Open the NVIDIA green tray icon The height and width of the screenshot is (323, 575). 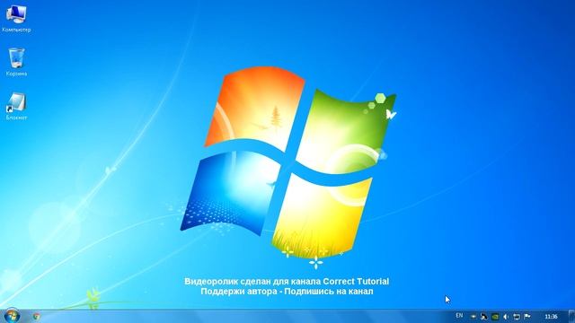pyautogui.click(x=495, y=317)
